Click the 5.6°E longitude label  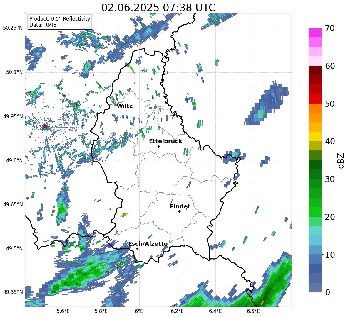coord(63,311)
